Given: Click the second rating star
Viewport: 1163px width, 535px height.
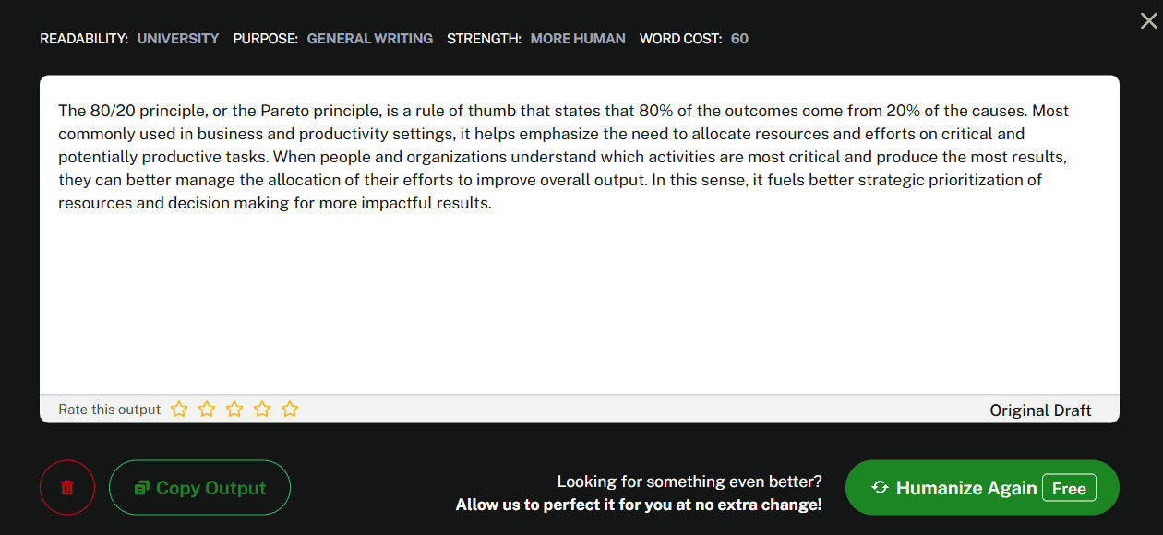Looking at the screenshot, I should (x=207, y=409).
